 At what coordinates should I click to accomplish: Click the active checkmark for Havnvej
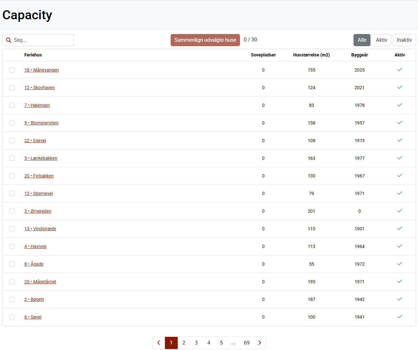[x=399, y=246]
